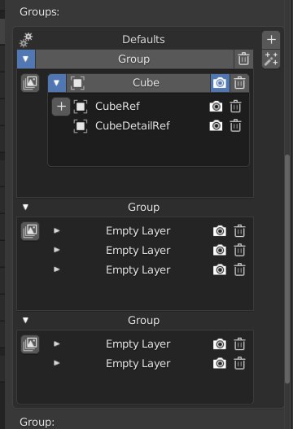This screenshot has width=293, height=429.
Task: Expand first Empty Layer in bottom Group
Action: [x=57, y=344]
